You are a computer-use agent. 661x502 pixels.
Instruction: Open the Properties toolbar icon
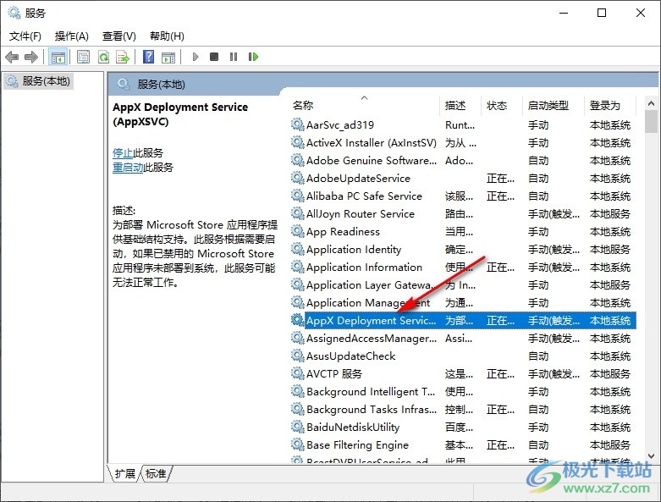pos(84,57)
